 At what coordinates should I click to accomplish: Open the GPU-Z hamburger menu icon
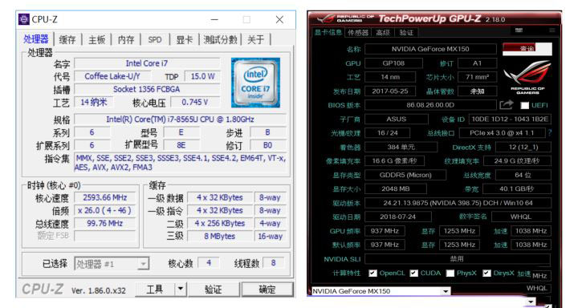[552, 30]
